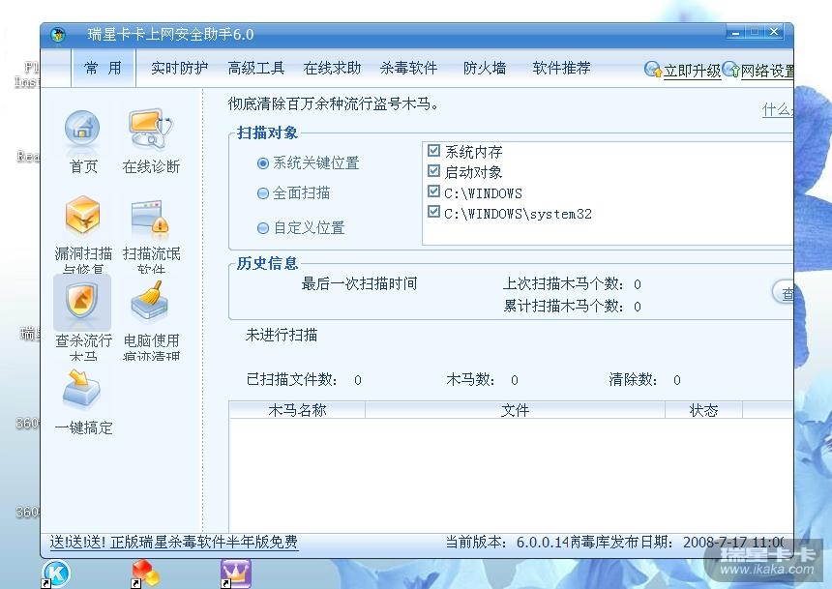The width and height of the screenshot is (832, 589).
Task: Click the 文件 column header
Action: (x=515, y=410)
